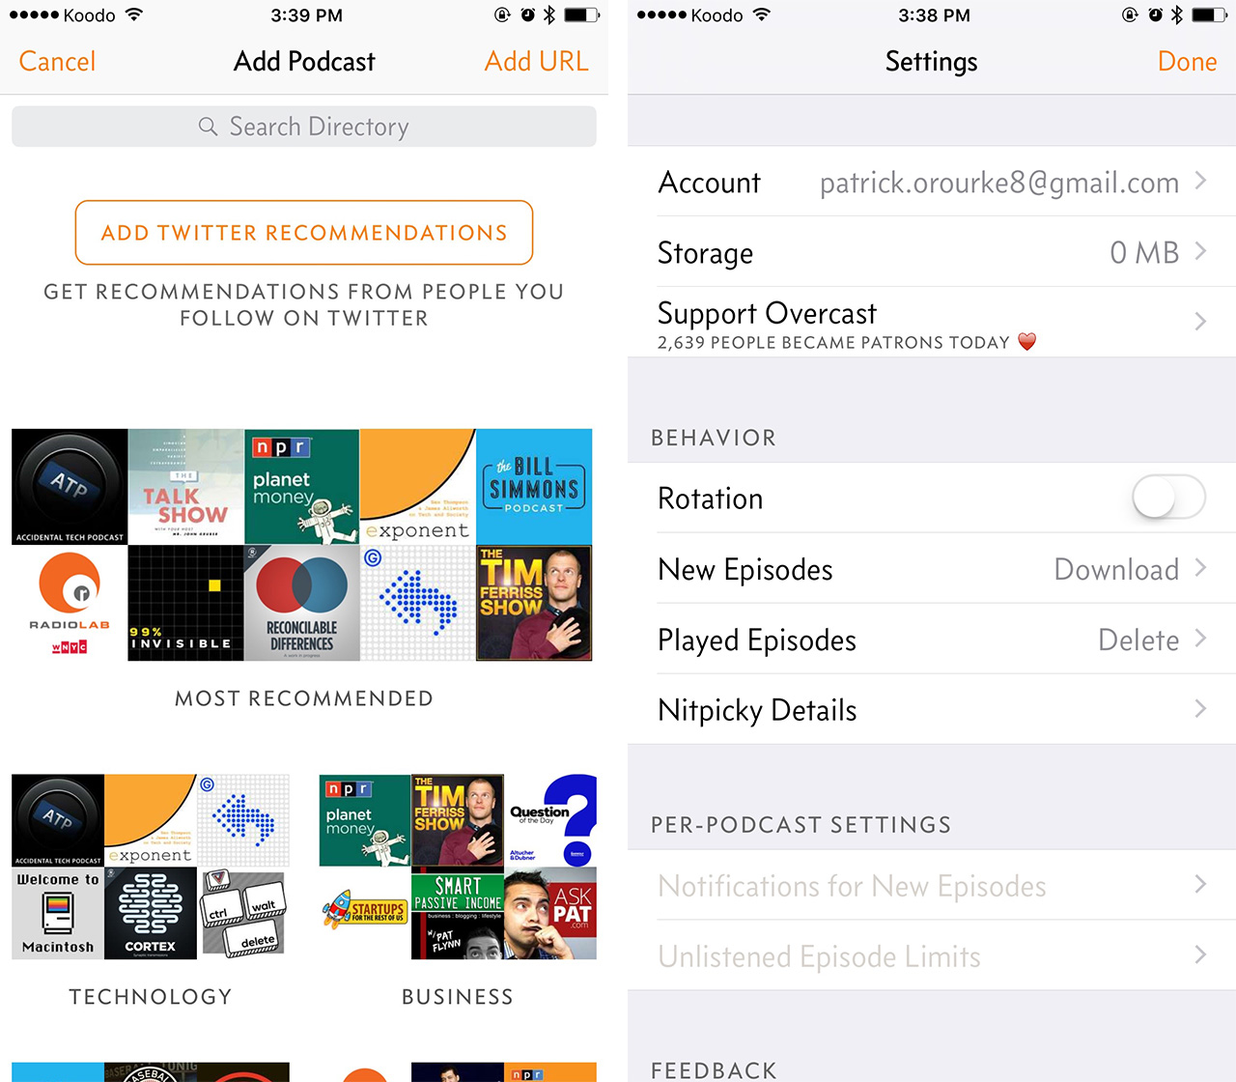Image resolution: width=1236 pixels, height=1082 pixels.
Task: Toggle the Rotation switch
Action: (x=1167, y=498)
